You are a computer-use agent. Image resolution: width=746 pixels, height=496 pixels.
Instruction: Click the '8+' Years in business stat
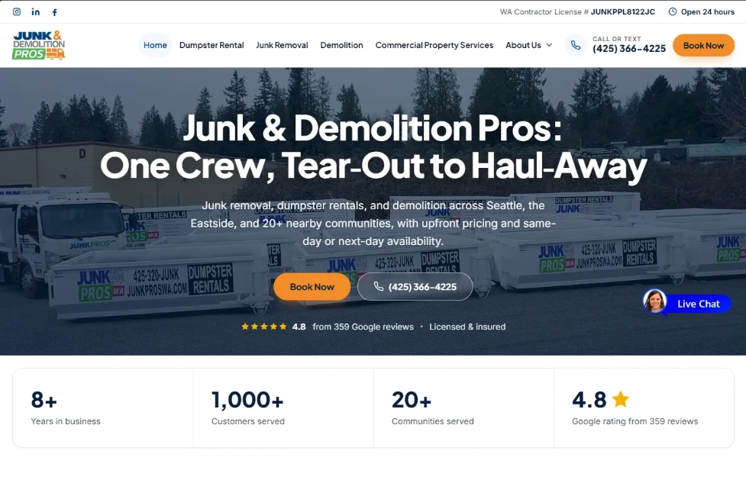point(44,400)
